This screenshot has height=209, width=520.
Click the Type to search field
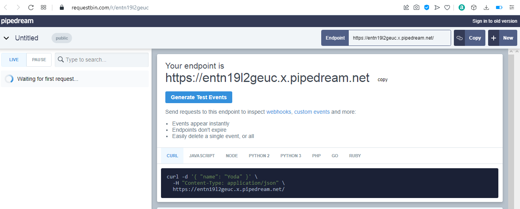coord(102,60)
